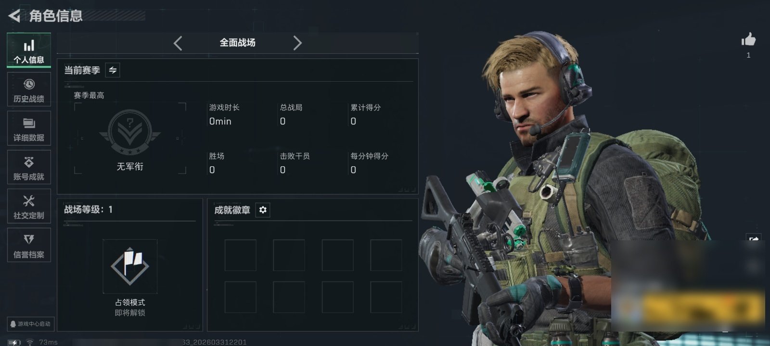The width and height of the screenshot is (770, 346).
Task: Switch to previous mode with left chevron
Action: click(x=178, y=43)
